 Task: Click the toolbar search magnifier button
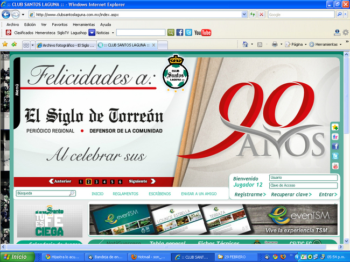(x=171, y=33)
